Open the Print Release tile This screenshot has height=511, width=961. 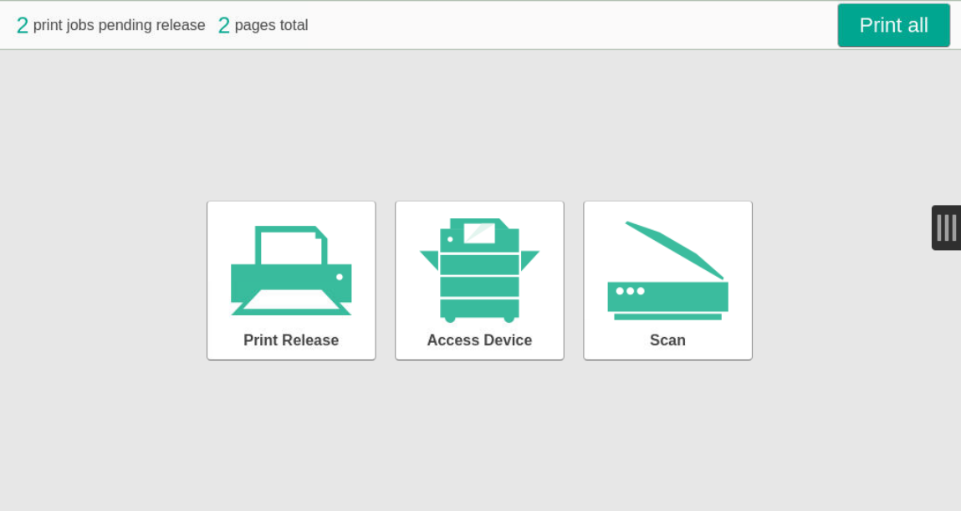point(291,280)
